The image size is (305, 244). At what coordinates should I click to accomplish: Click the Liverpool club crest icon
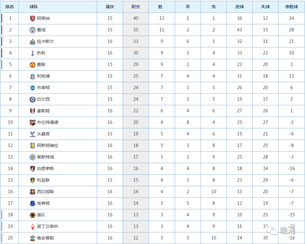[33, 76]
